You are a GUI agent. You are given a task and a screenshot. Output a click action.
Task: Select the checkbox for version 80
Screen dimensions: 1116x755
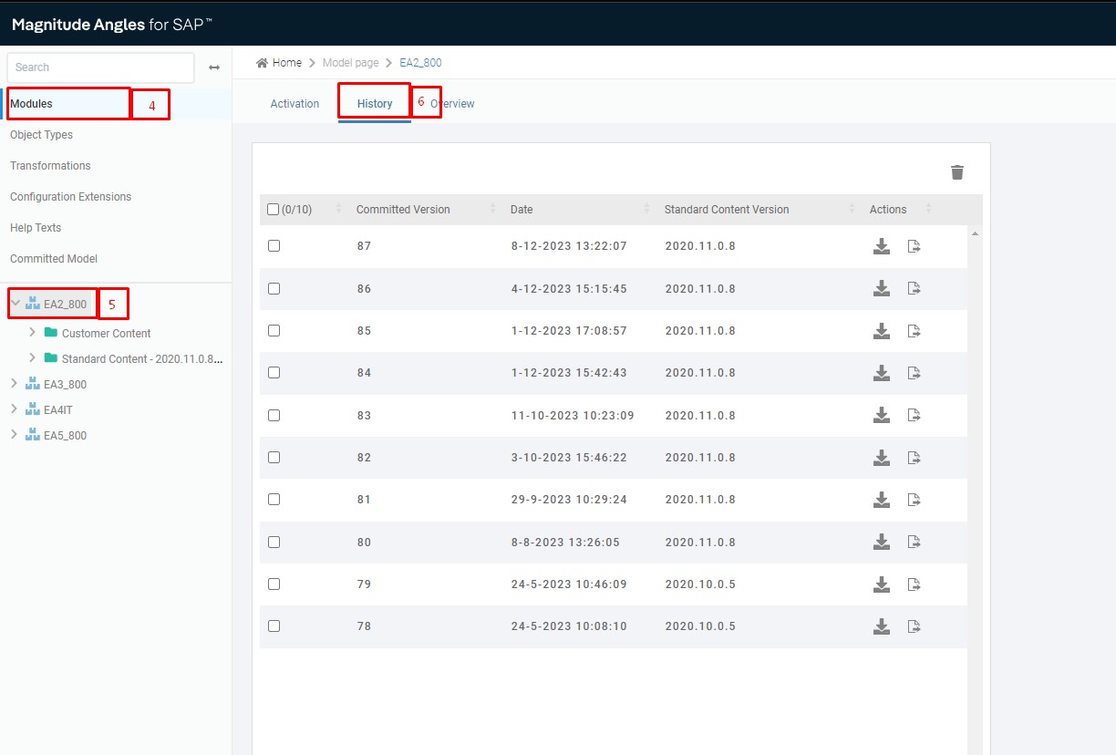point(274,543)
